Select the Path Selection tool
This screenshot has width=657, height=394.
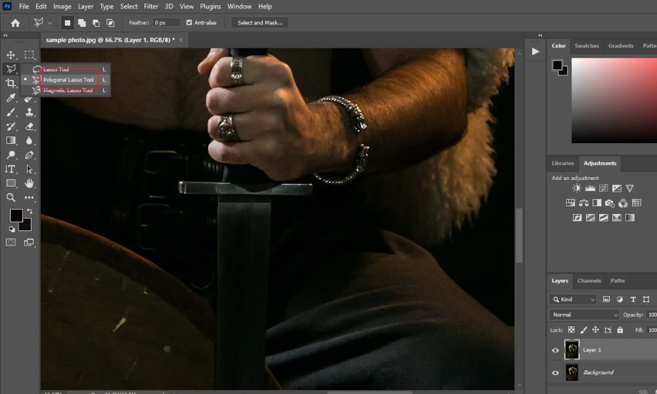point(29,169)
